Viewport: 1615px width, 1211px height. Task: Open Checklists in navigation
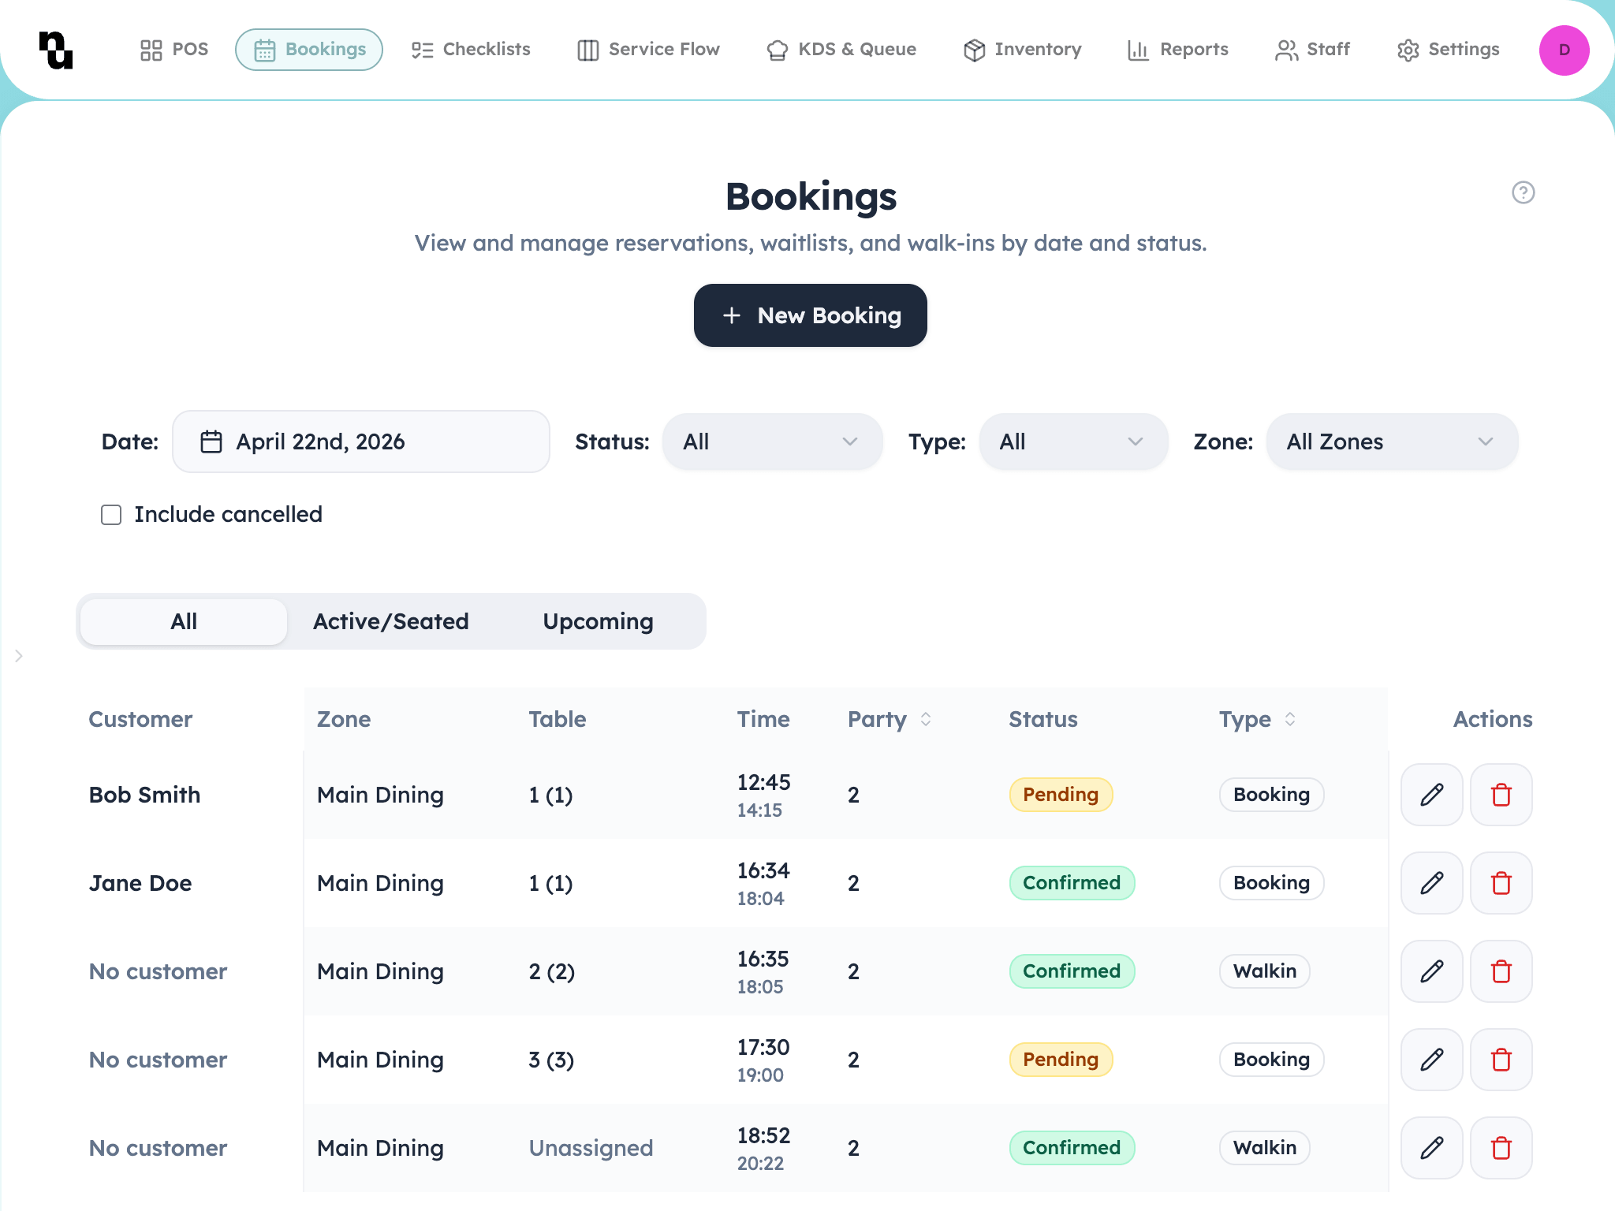coord(471,50)
